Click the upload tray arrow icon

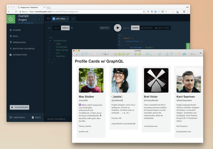pyautogui.click(x=167, y=54)
